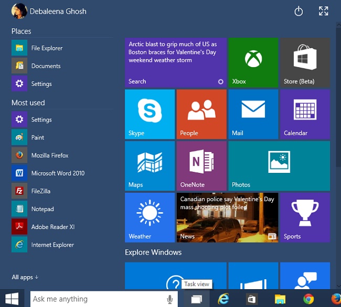The height and width of the screenshot is (307, 341).
Task: Click the Task view taskbar button
Action: pyautogui.click(x=197, y=299)
